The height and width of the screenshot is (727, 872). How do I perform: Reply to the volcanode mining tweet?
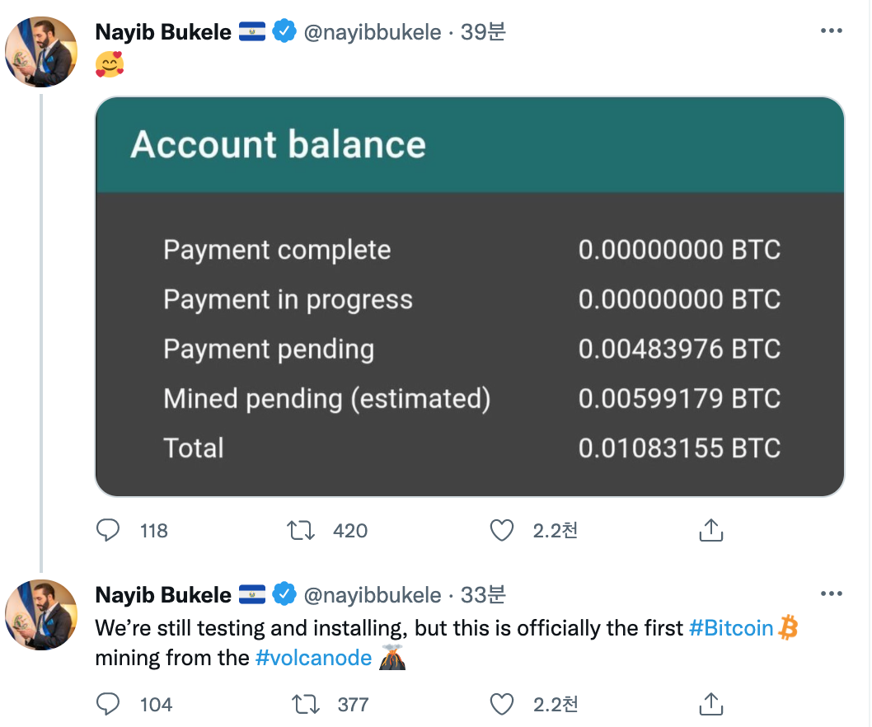pyautogui.click(x=109, y=704)
